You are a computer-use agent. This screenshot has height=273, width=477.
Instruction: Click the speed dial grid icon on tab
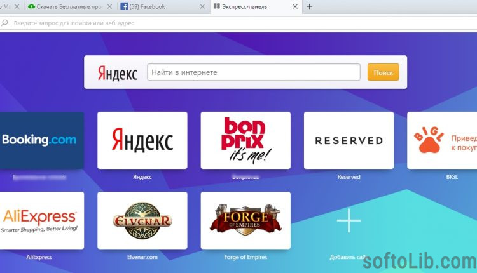pos(217,6)
